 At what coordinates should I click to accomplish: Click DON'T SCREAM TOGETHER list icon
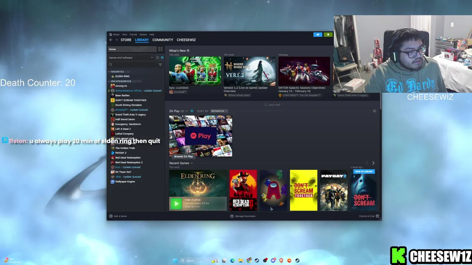[x=112, y=100]
